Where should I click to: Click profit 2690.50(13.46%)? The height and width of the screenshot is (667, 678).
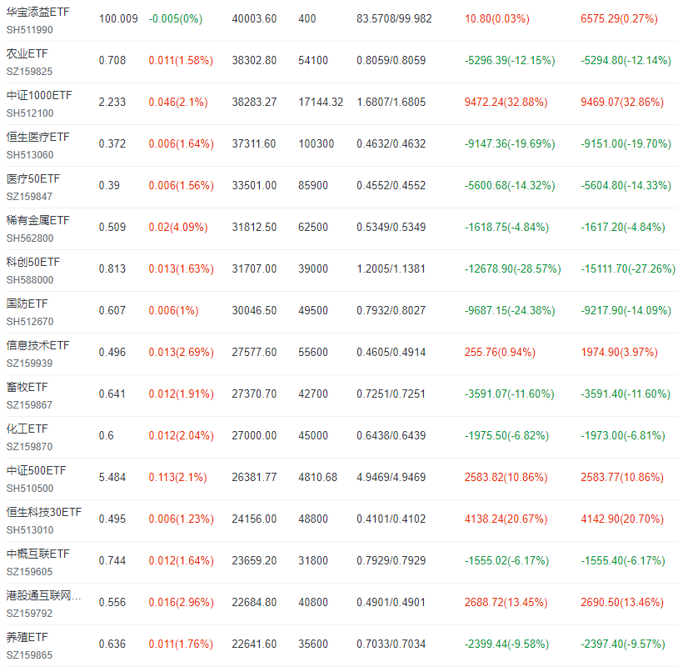pos(622,602)
